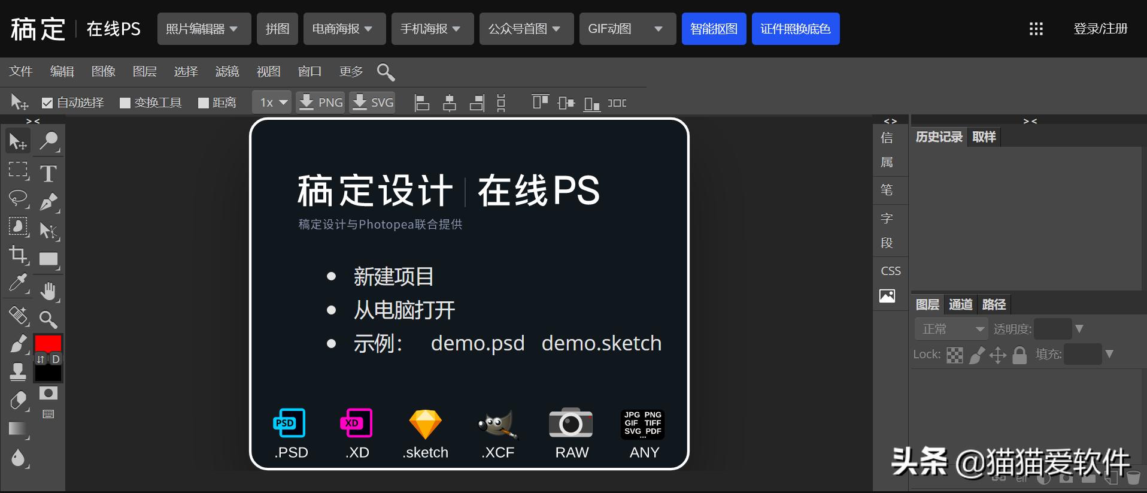Export with the PNG download button
1147x493 pixels.
pos(321,102)
